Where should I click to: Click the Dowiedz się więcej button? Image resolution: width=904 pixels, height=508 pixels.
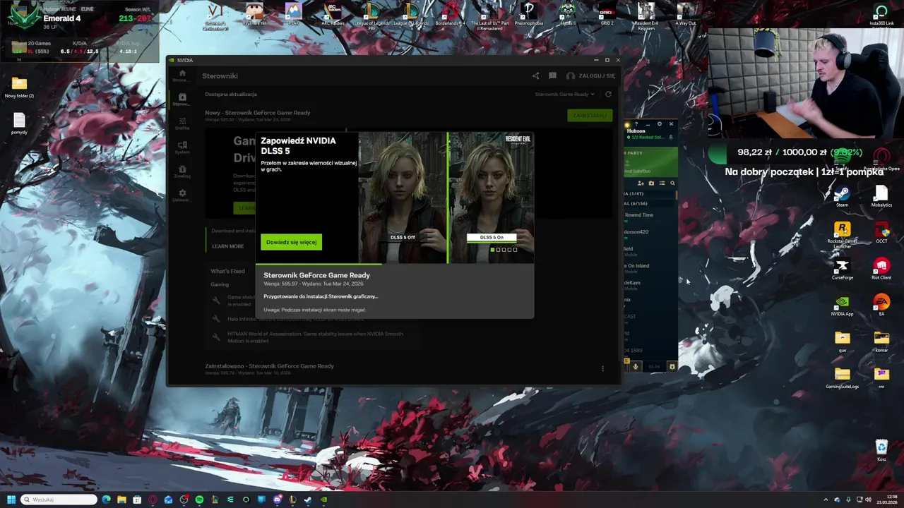[291, 242]
